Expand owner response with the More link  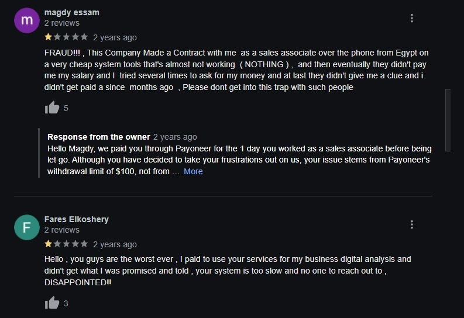pyautogui.click(x=193, y=171)
